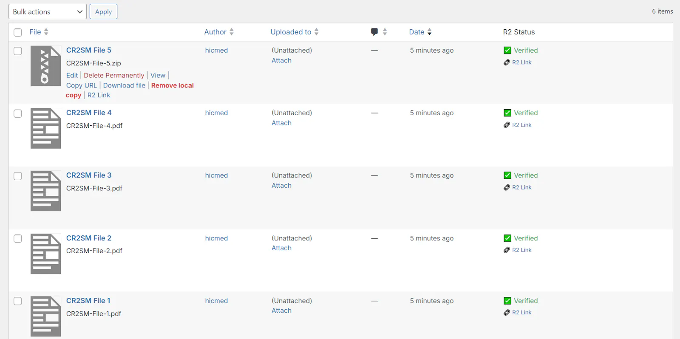Click Attach for CR2SM File 5
680x339 pixels.
(x=282, y=60)
